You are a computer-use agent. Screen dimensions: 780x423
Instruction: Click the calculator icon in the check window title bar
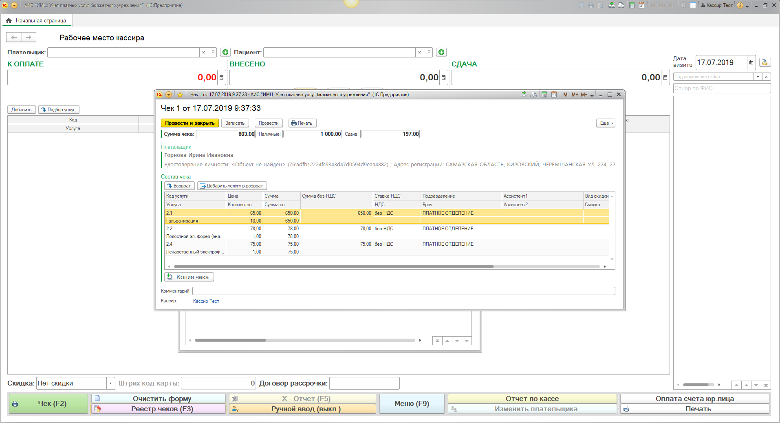[x=544, y=95]
